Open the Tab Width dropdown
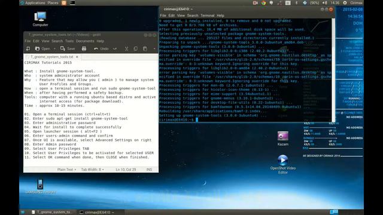 tap(92, 170)
